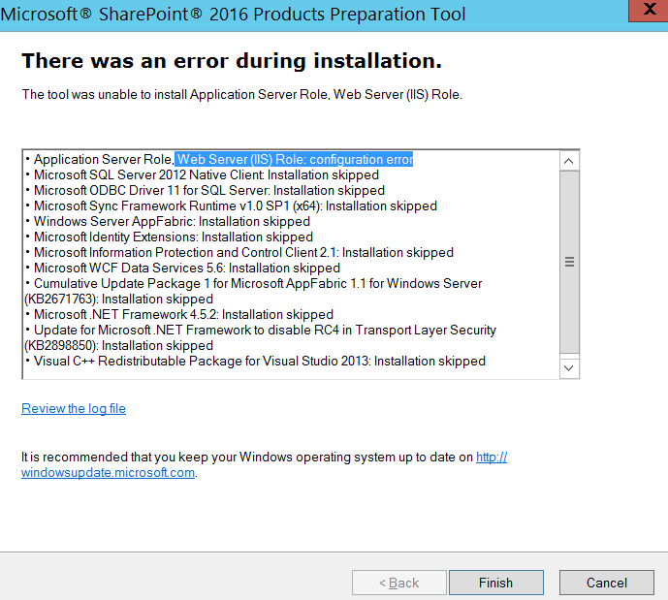Click the list scrollbar down arrow
Viewport: 668px width, 600px height.
click(569, 368)
